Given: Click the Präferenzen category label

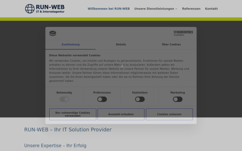Looking at the screenshot, I should 102,93.
